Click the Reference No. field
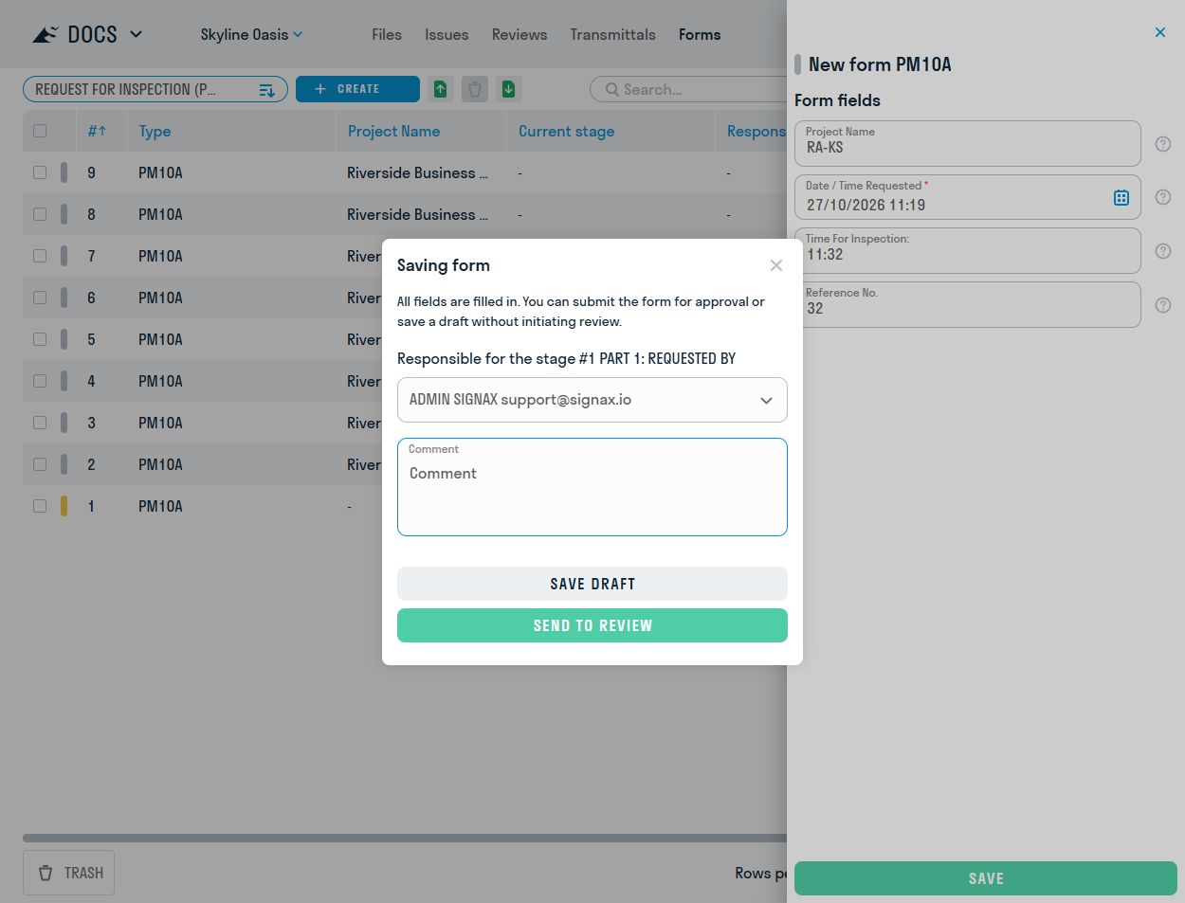This screenshot has width=1185, height=903. tap(968, 304)
